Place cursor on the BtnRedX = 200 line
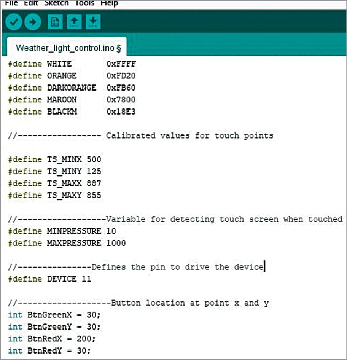The width and height of the screenshot is (347, 360). point(52,339)
